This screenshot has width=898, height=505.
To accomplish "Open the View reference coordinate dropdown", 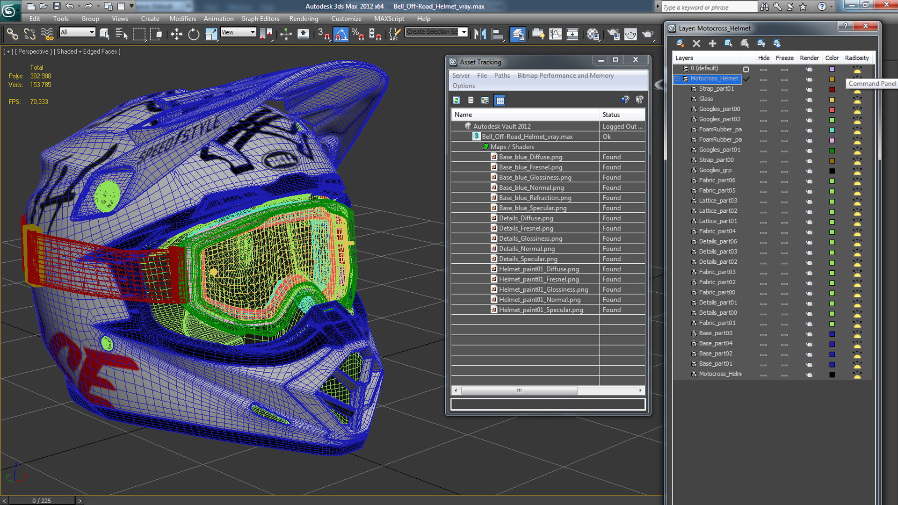I will click(239, 32).
